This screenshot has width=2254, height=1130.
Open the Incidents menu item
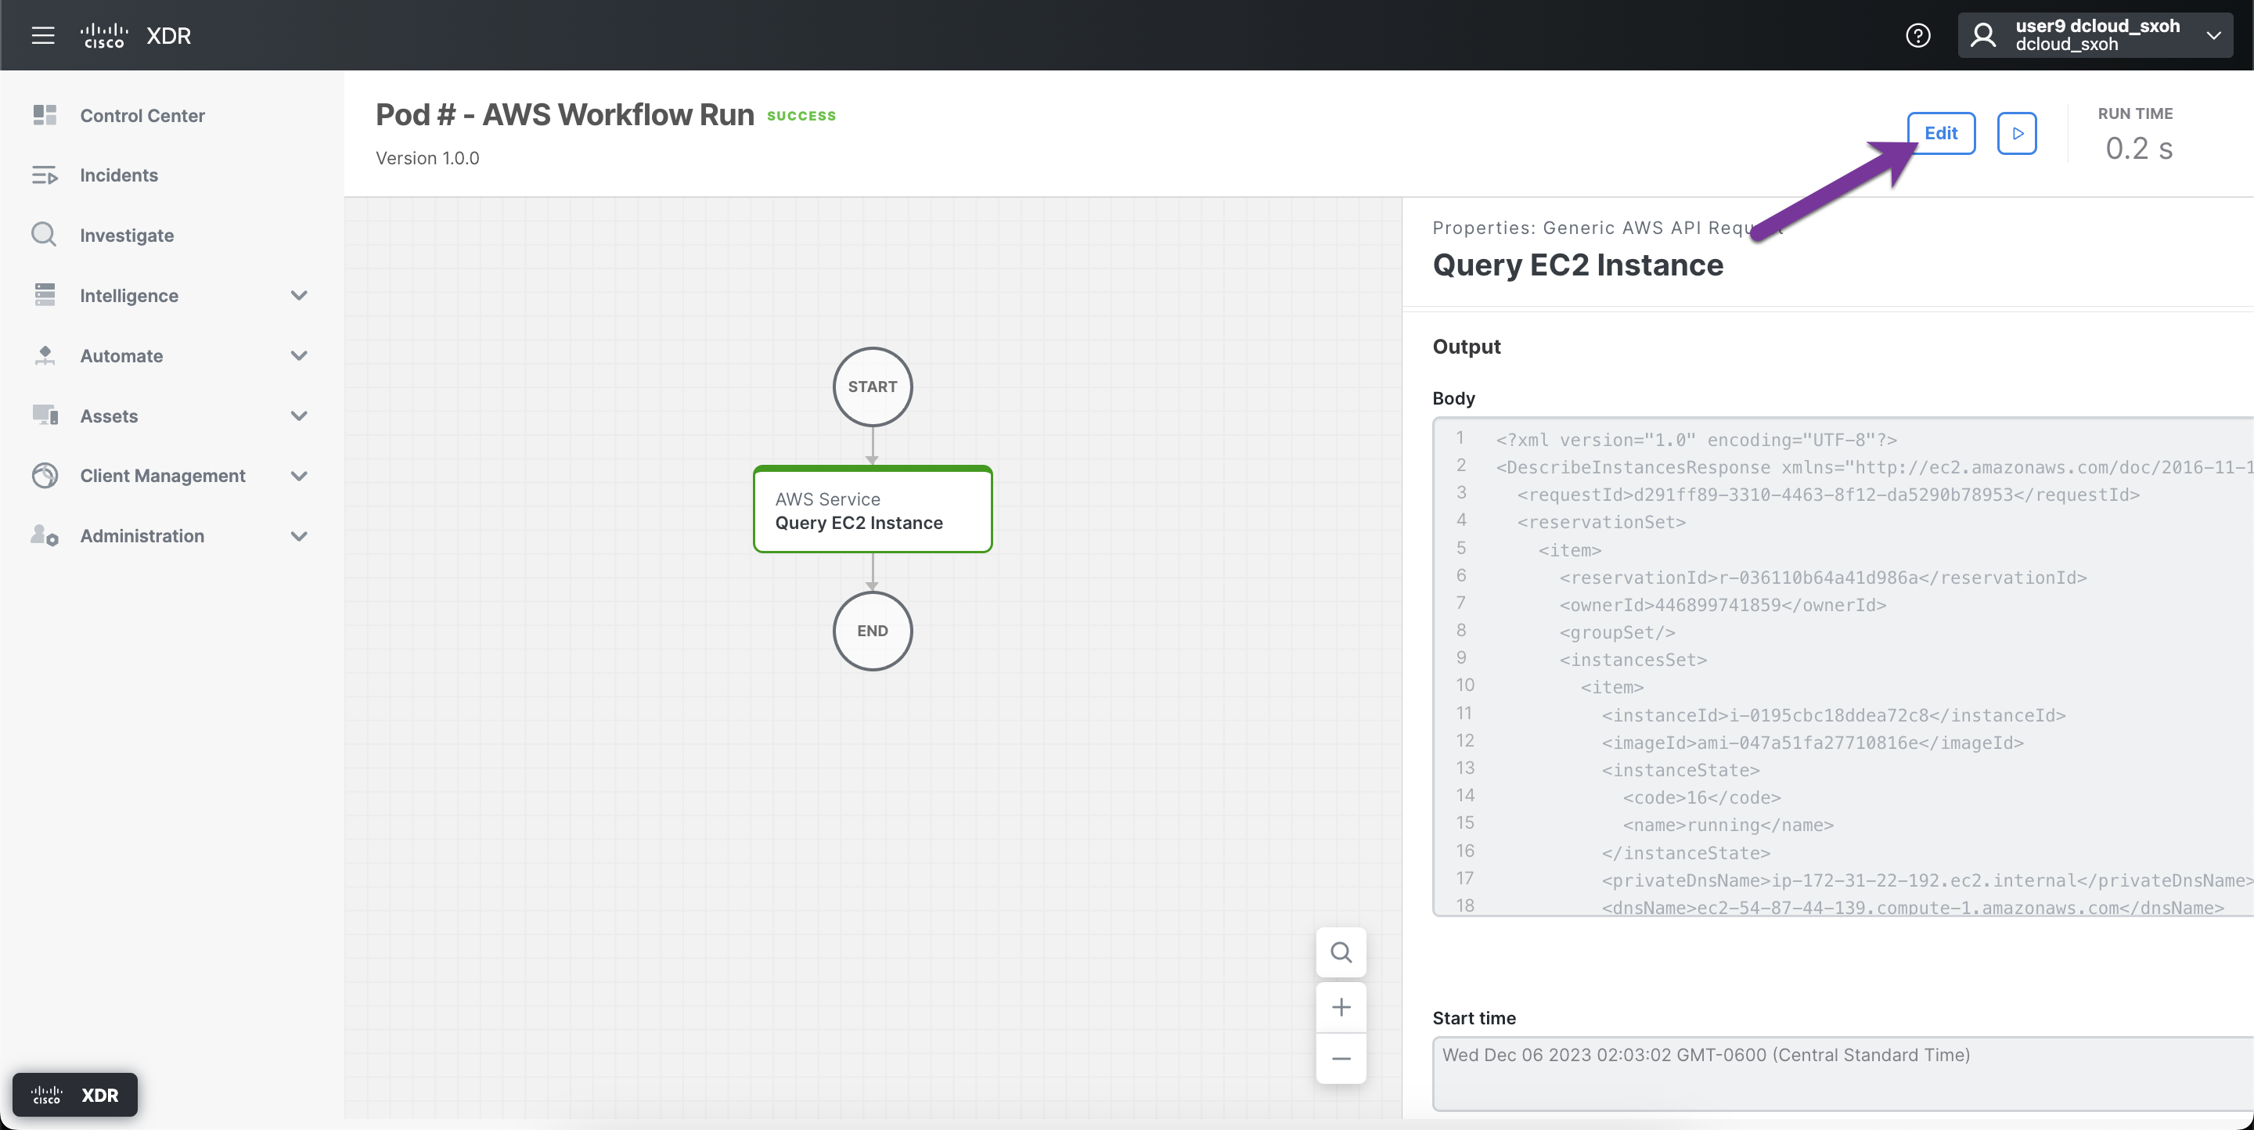pyautogui.click(x=118, y=175)
